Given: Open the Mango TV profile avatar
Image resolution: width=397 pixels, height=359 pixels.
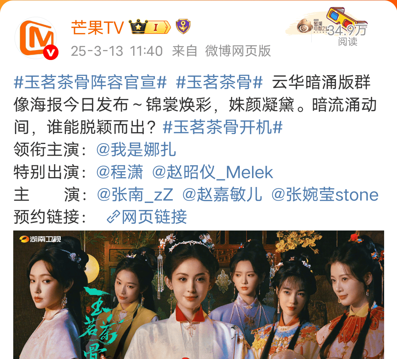Looking at the screenshot, I should tap(36, 38).
